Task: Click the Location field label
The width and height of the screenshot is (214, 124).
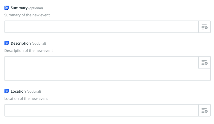Action: point(18,91)
